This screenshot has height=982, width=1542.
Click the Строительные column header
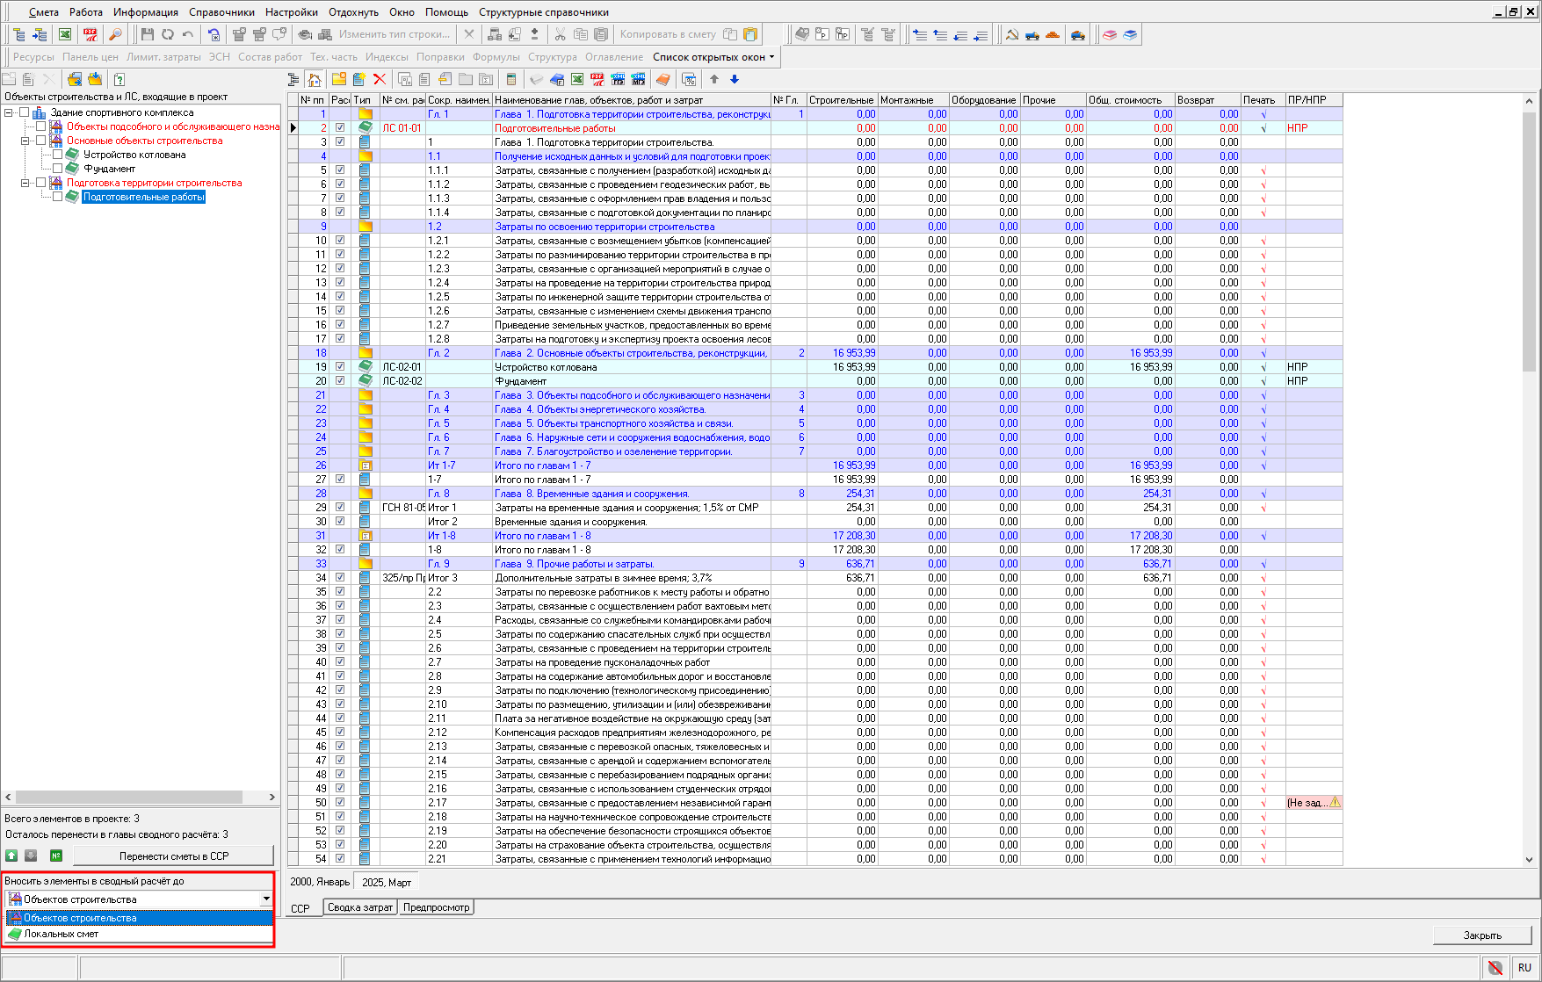[842, 100]
